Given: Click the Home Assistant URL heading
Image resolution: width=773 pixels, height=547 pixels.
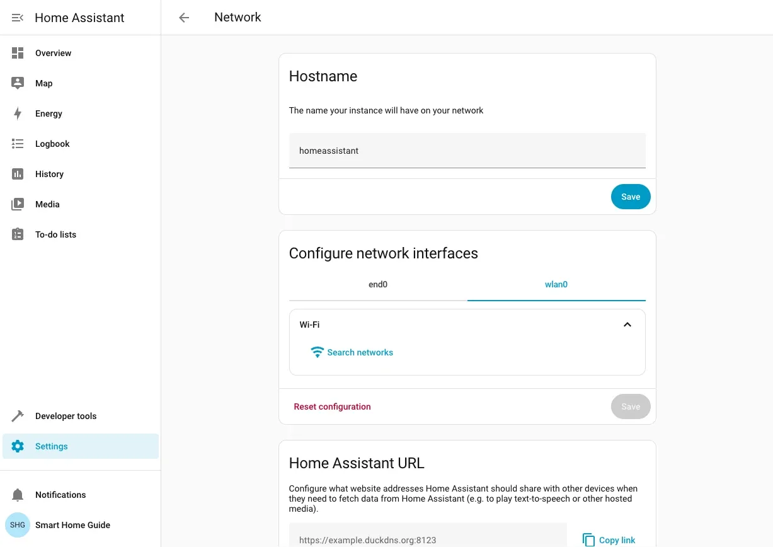Looking at the screenshot, I should [x=357, y=463].
